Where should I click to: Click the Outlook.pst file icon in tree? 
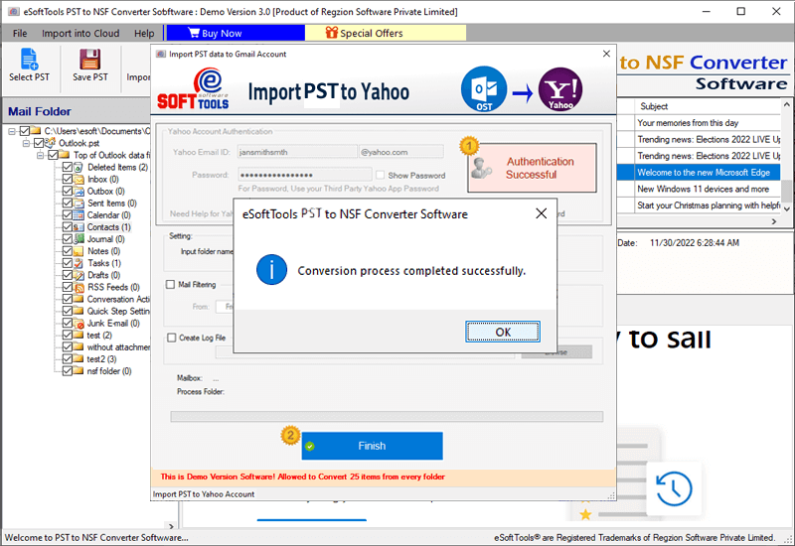[51, 143]
